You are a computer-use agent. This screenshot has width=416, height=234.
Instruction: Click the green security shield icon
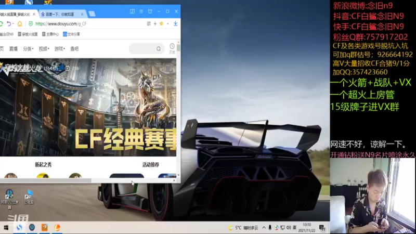click(31, 23)
